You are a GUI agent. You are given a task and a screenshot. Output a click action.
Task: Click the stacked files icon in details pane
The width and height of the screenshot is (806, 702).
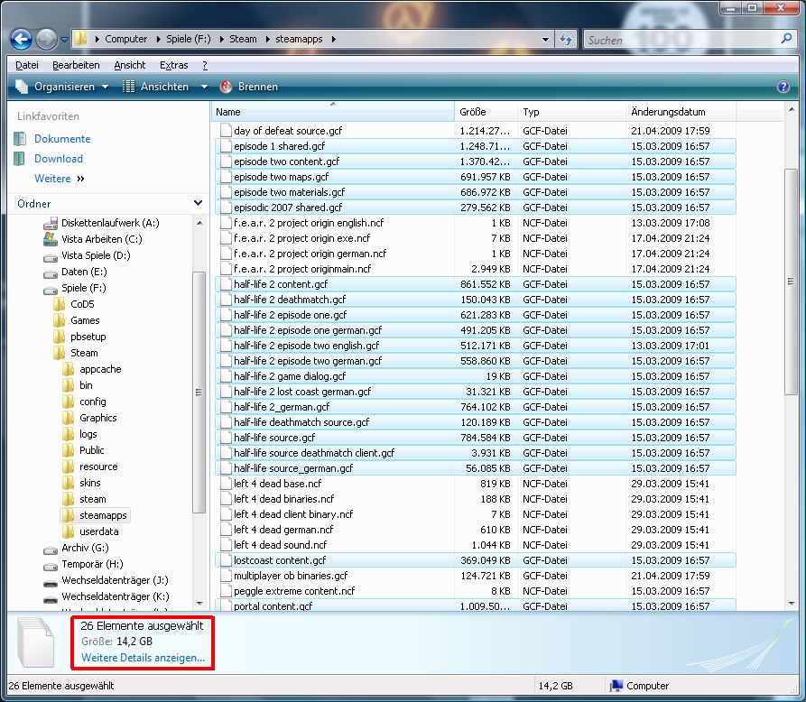pyautogui.click(x=36, y=642)
